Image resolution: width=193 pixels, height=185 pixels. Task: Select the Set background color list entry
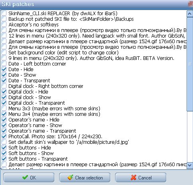coord(64,53)
